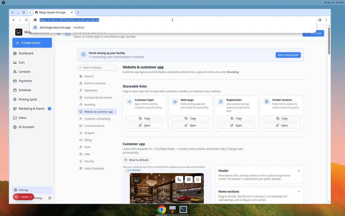The width and height of the screenshot is (345, 216).
Task: Open a new browser tab
Action: click(x=78, y=12)
